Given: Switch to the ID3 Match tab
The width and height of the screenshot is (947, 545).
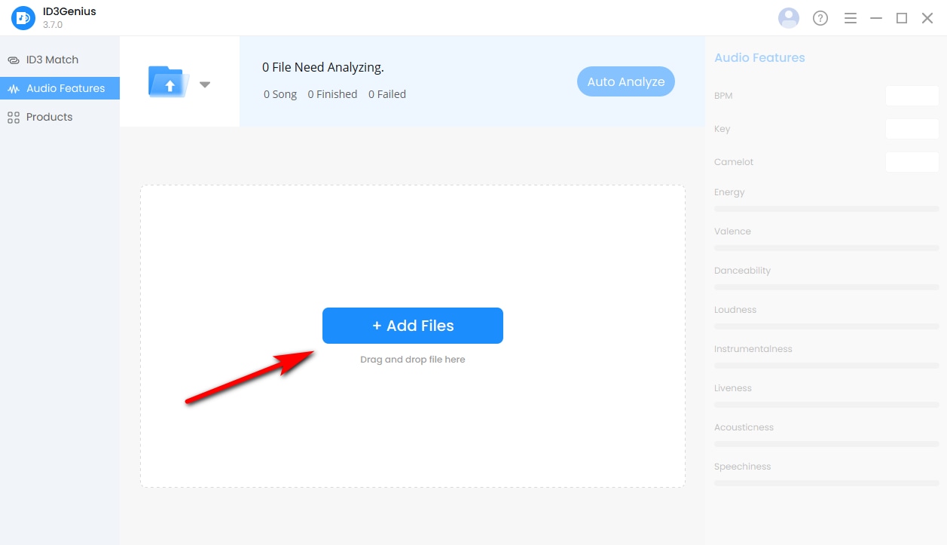Looking at the screenshot, I should [52, 60].
